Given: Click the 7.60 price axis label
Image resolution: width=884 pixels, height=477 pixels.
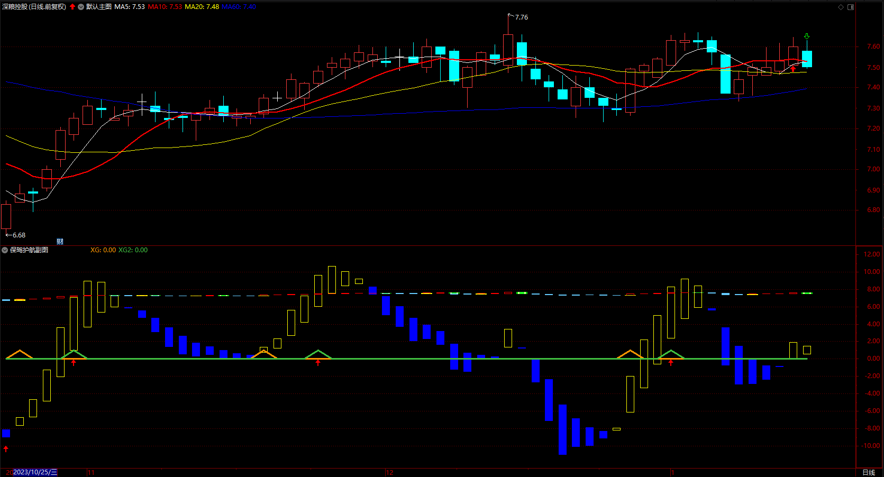Looking at the screenshot, I should point(873,47).
